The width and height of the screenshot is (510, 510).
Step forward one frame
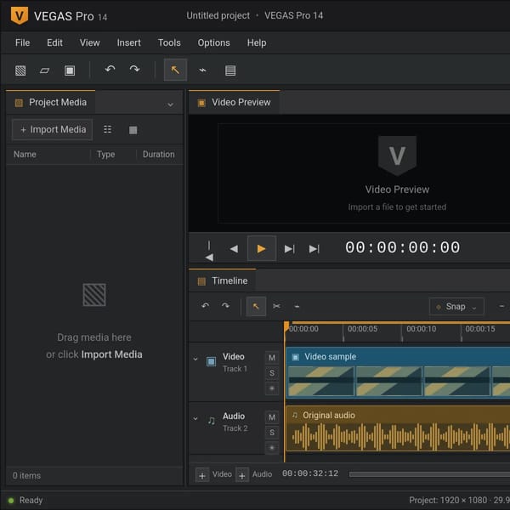point(289,249)
